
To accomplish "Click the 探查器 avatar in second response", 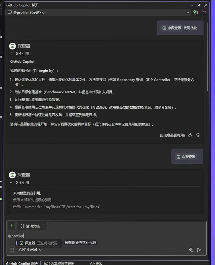I will tap(12, 175).
